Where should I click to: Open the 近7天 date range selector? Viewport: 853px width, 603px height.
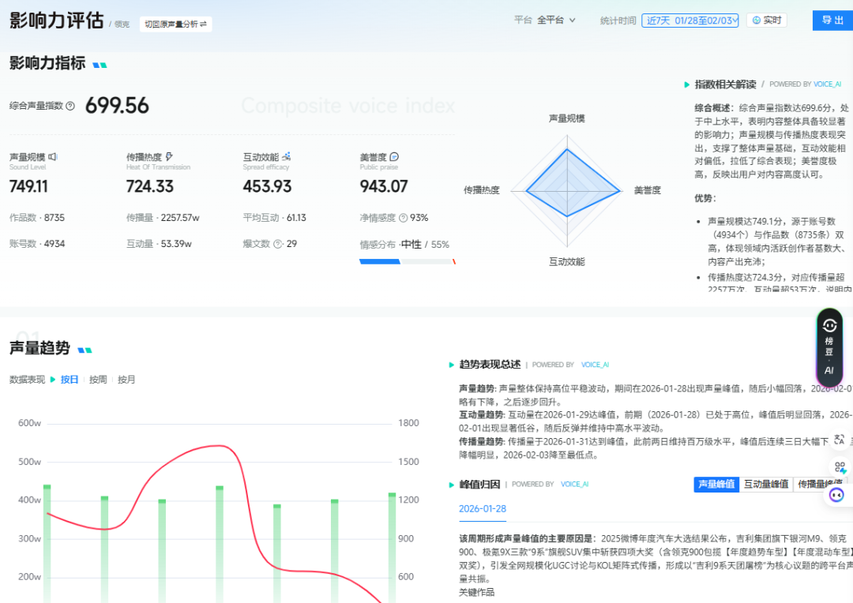coord(689,20)
